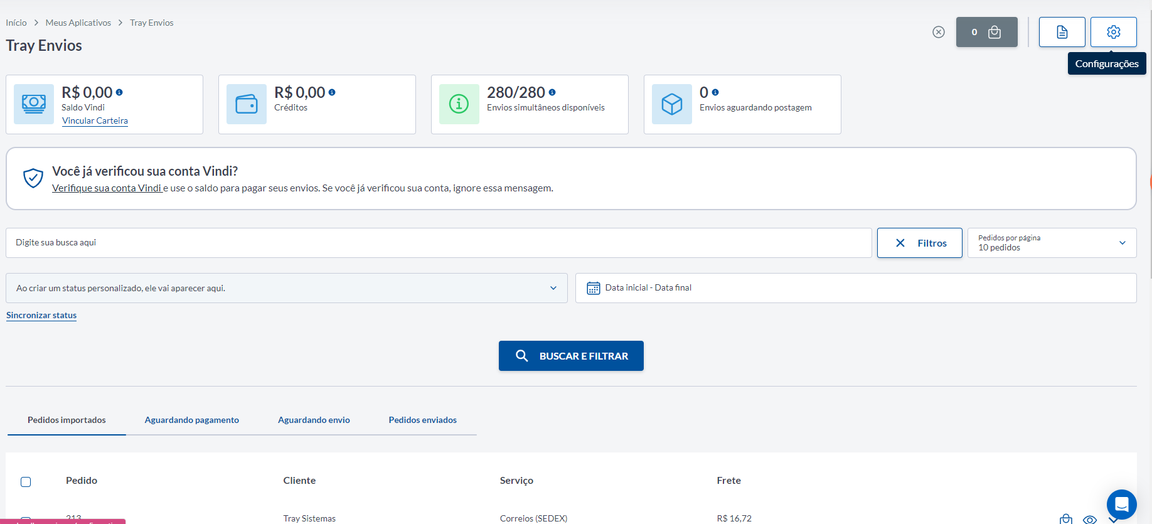
Task: View order details with the eye icon
Action: point(1090,520)
